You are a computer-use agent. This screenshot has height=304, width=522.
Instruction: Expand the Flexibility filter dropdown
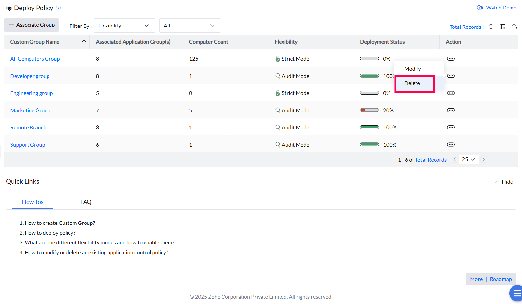124,26
